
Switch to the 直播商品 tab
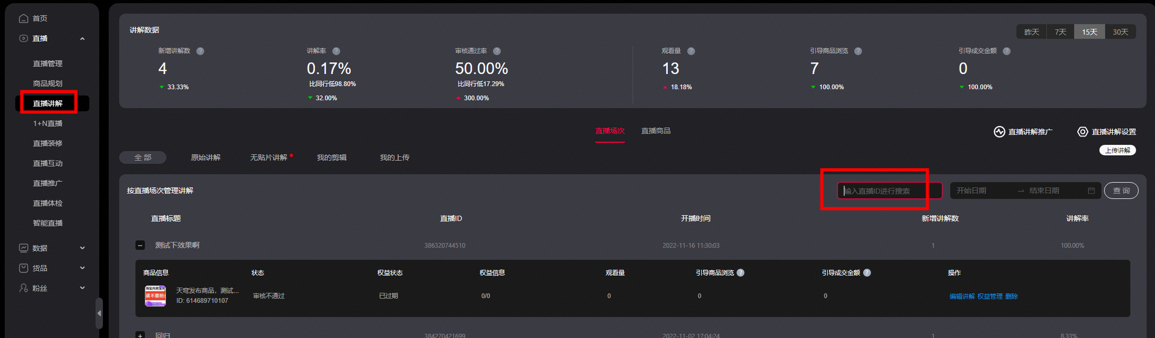click(656, 131)
